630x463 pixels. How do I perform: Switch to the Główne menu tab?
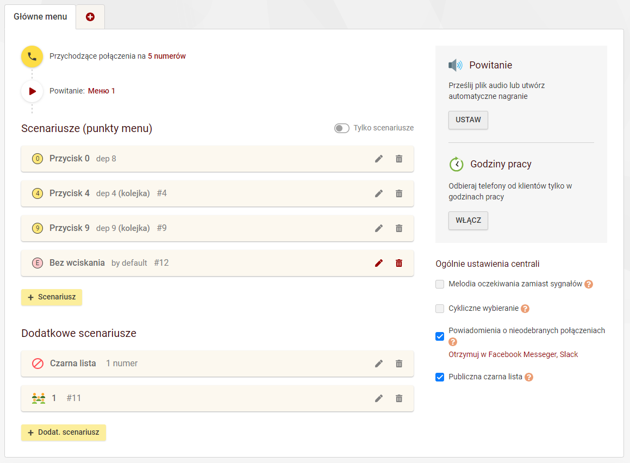tap(40, 17)
